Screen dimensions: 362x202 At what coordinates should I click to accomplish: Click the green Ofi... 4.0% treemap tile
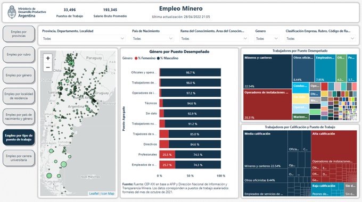(341, 68)
